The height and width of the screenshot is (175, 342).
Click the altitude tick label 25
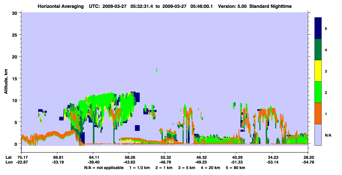pyautogui.click(x=15, y=35)
